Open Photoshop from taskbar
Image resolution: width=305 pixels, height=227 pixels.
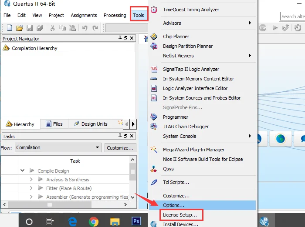[136, 221]
